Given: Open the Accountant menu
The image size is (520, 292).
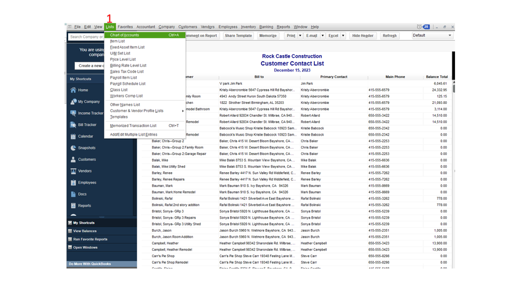Looking at the screenshot, I should point(146,27).
